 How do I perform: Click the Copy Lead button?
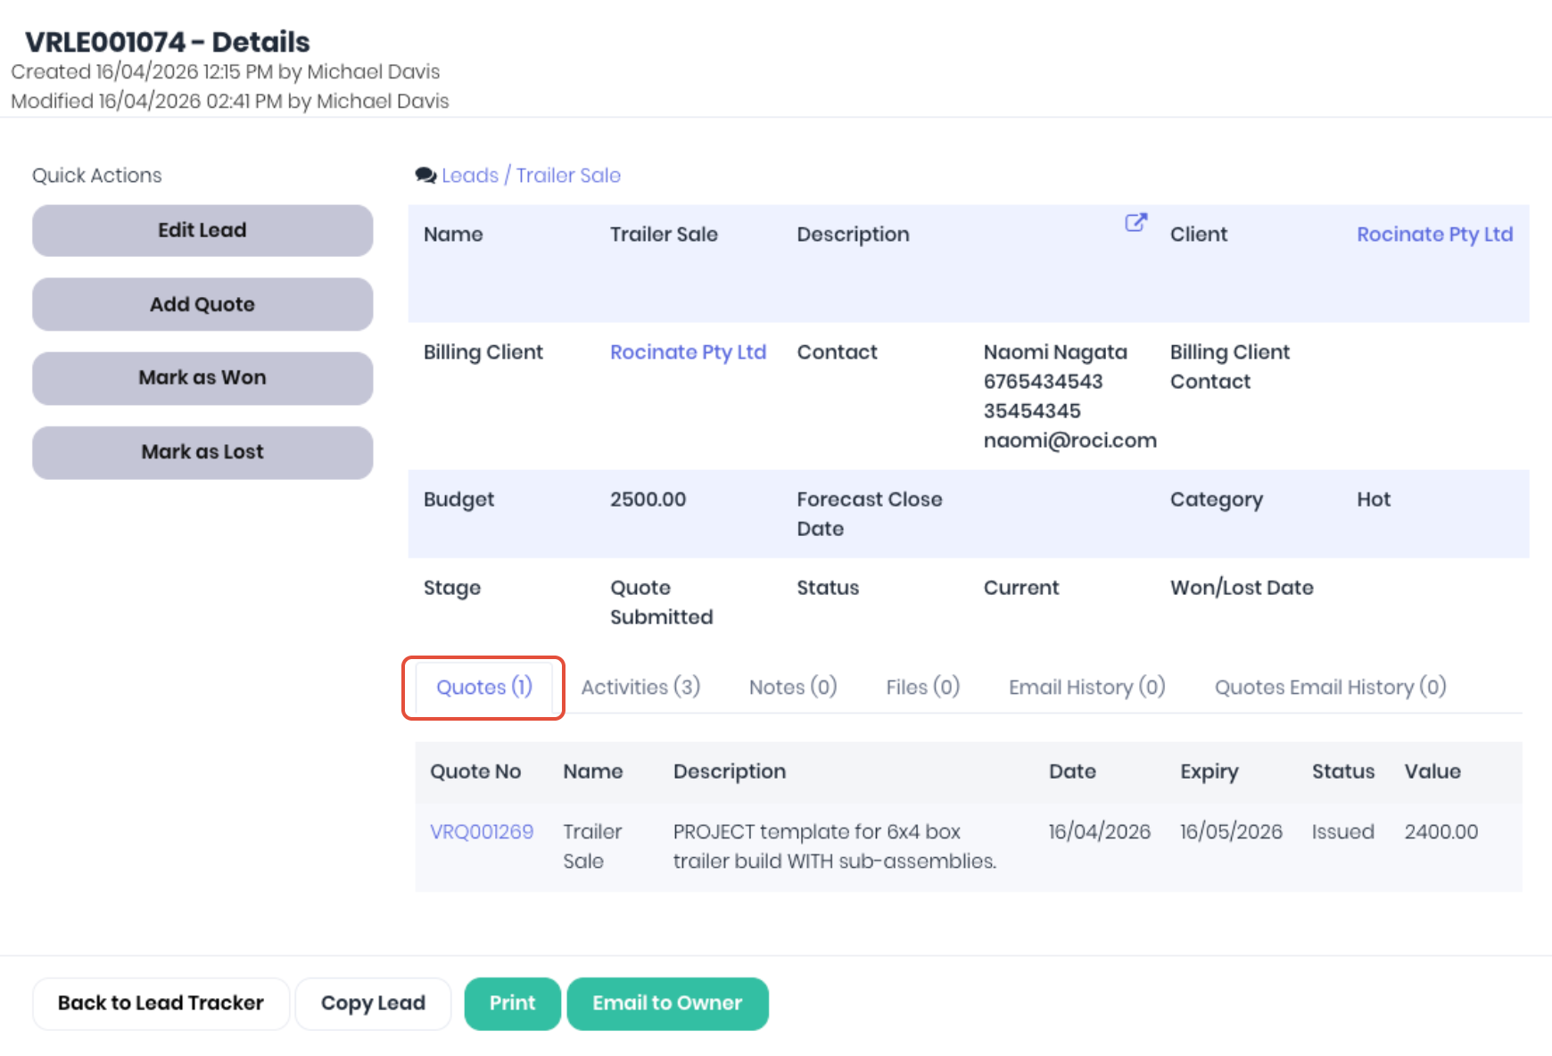click(373, 1003)
